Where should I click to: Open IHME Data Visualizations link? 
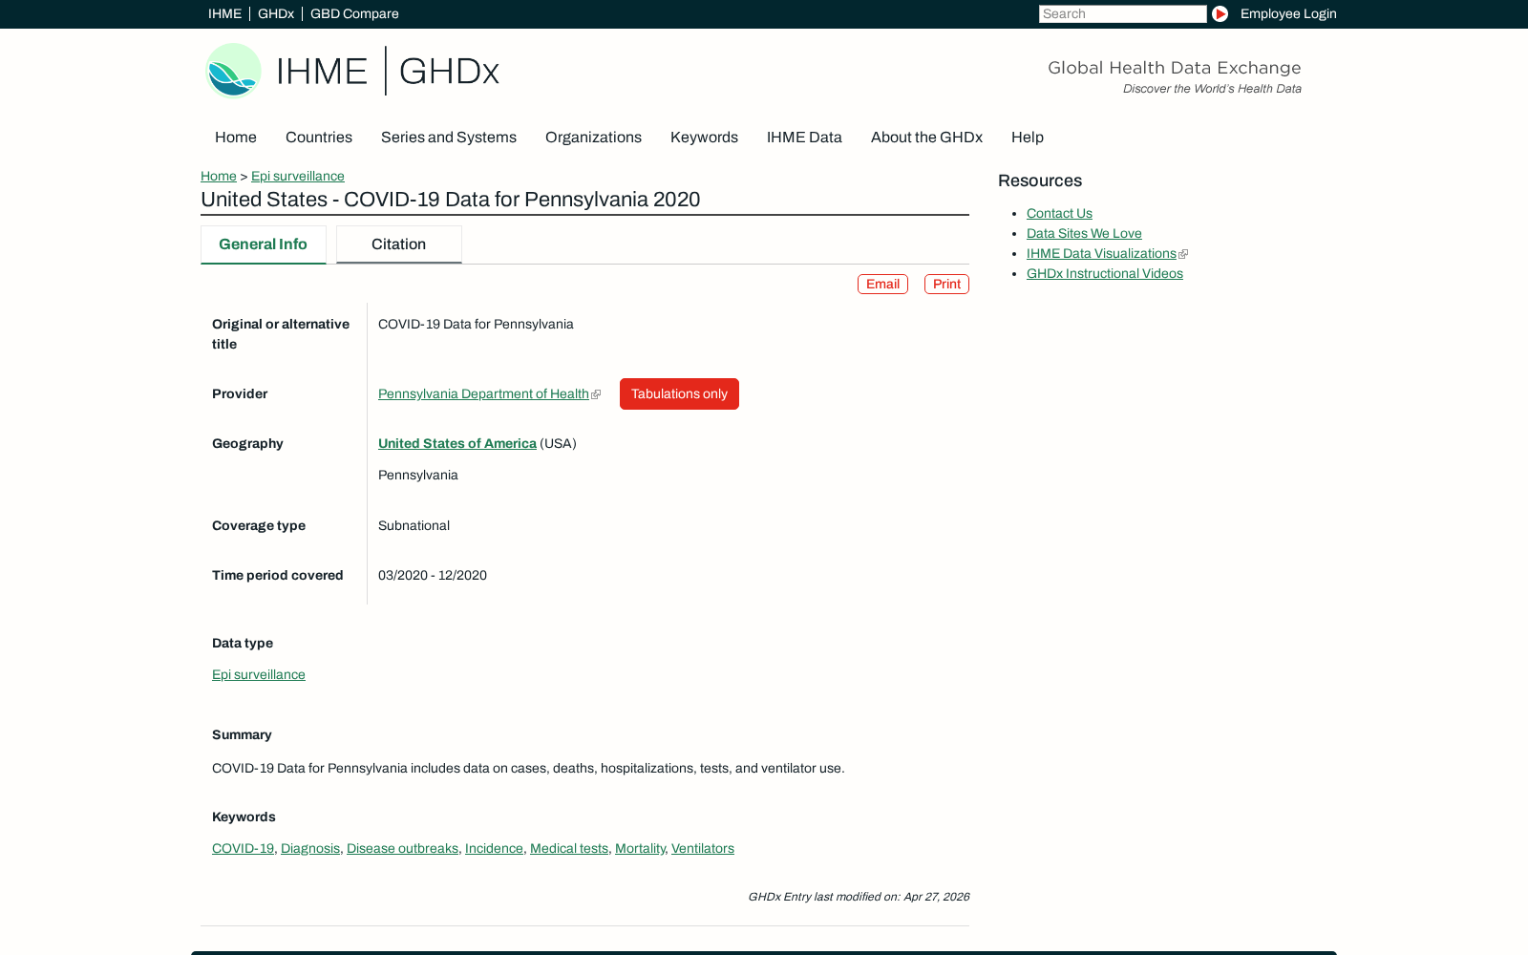(1101, 254)
